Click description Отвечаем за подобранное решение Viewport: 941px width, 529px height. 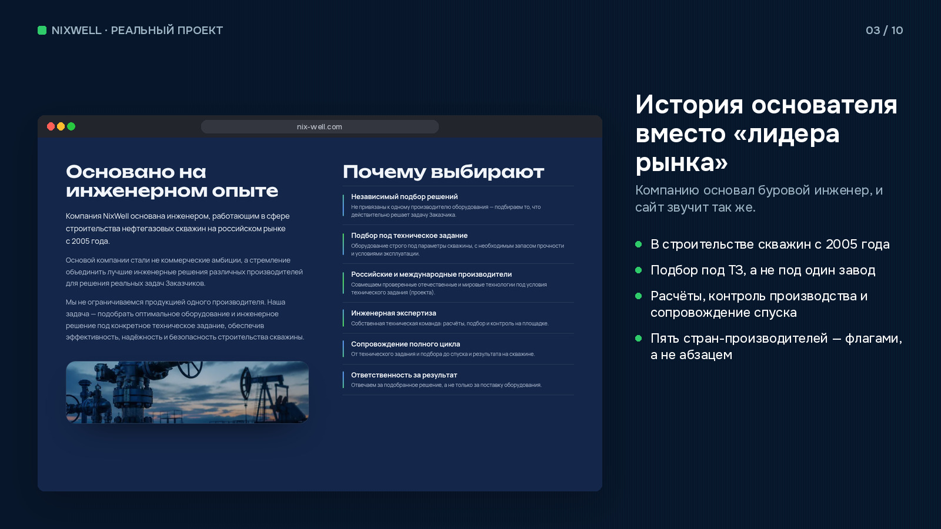point(446,385)
